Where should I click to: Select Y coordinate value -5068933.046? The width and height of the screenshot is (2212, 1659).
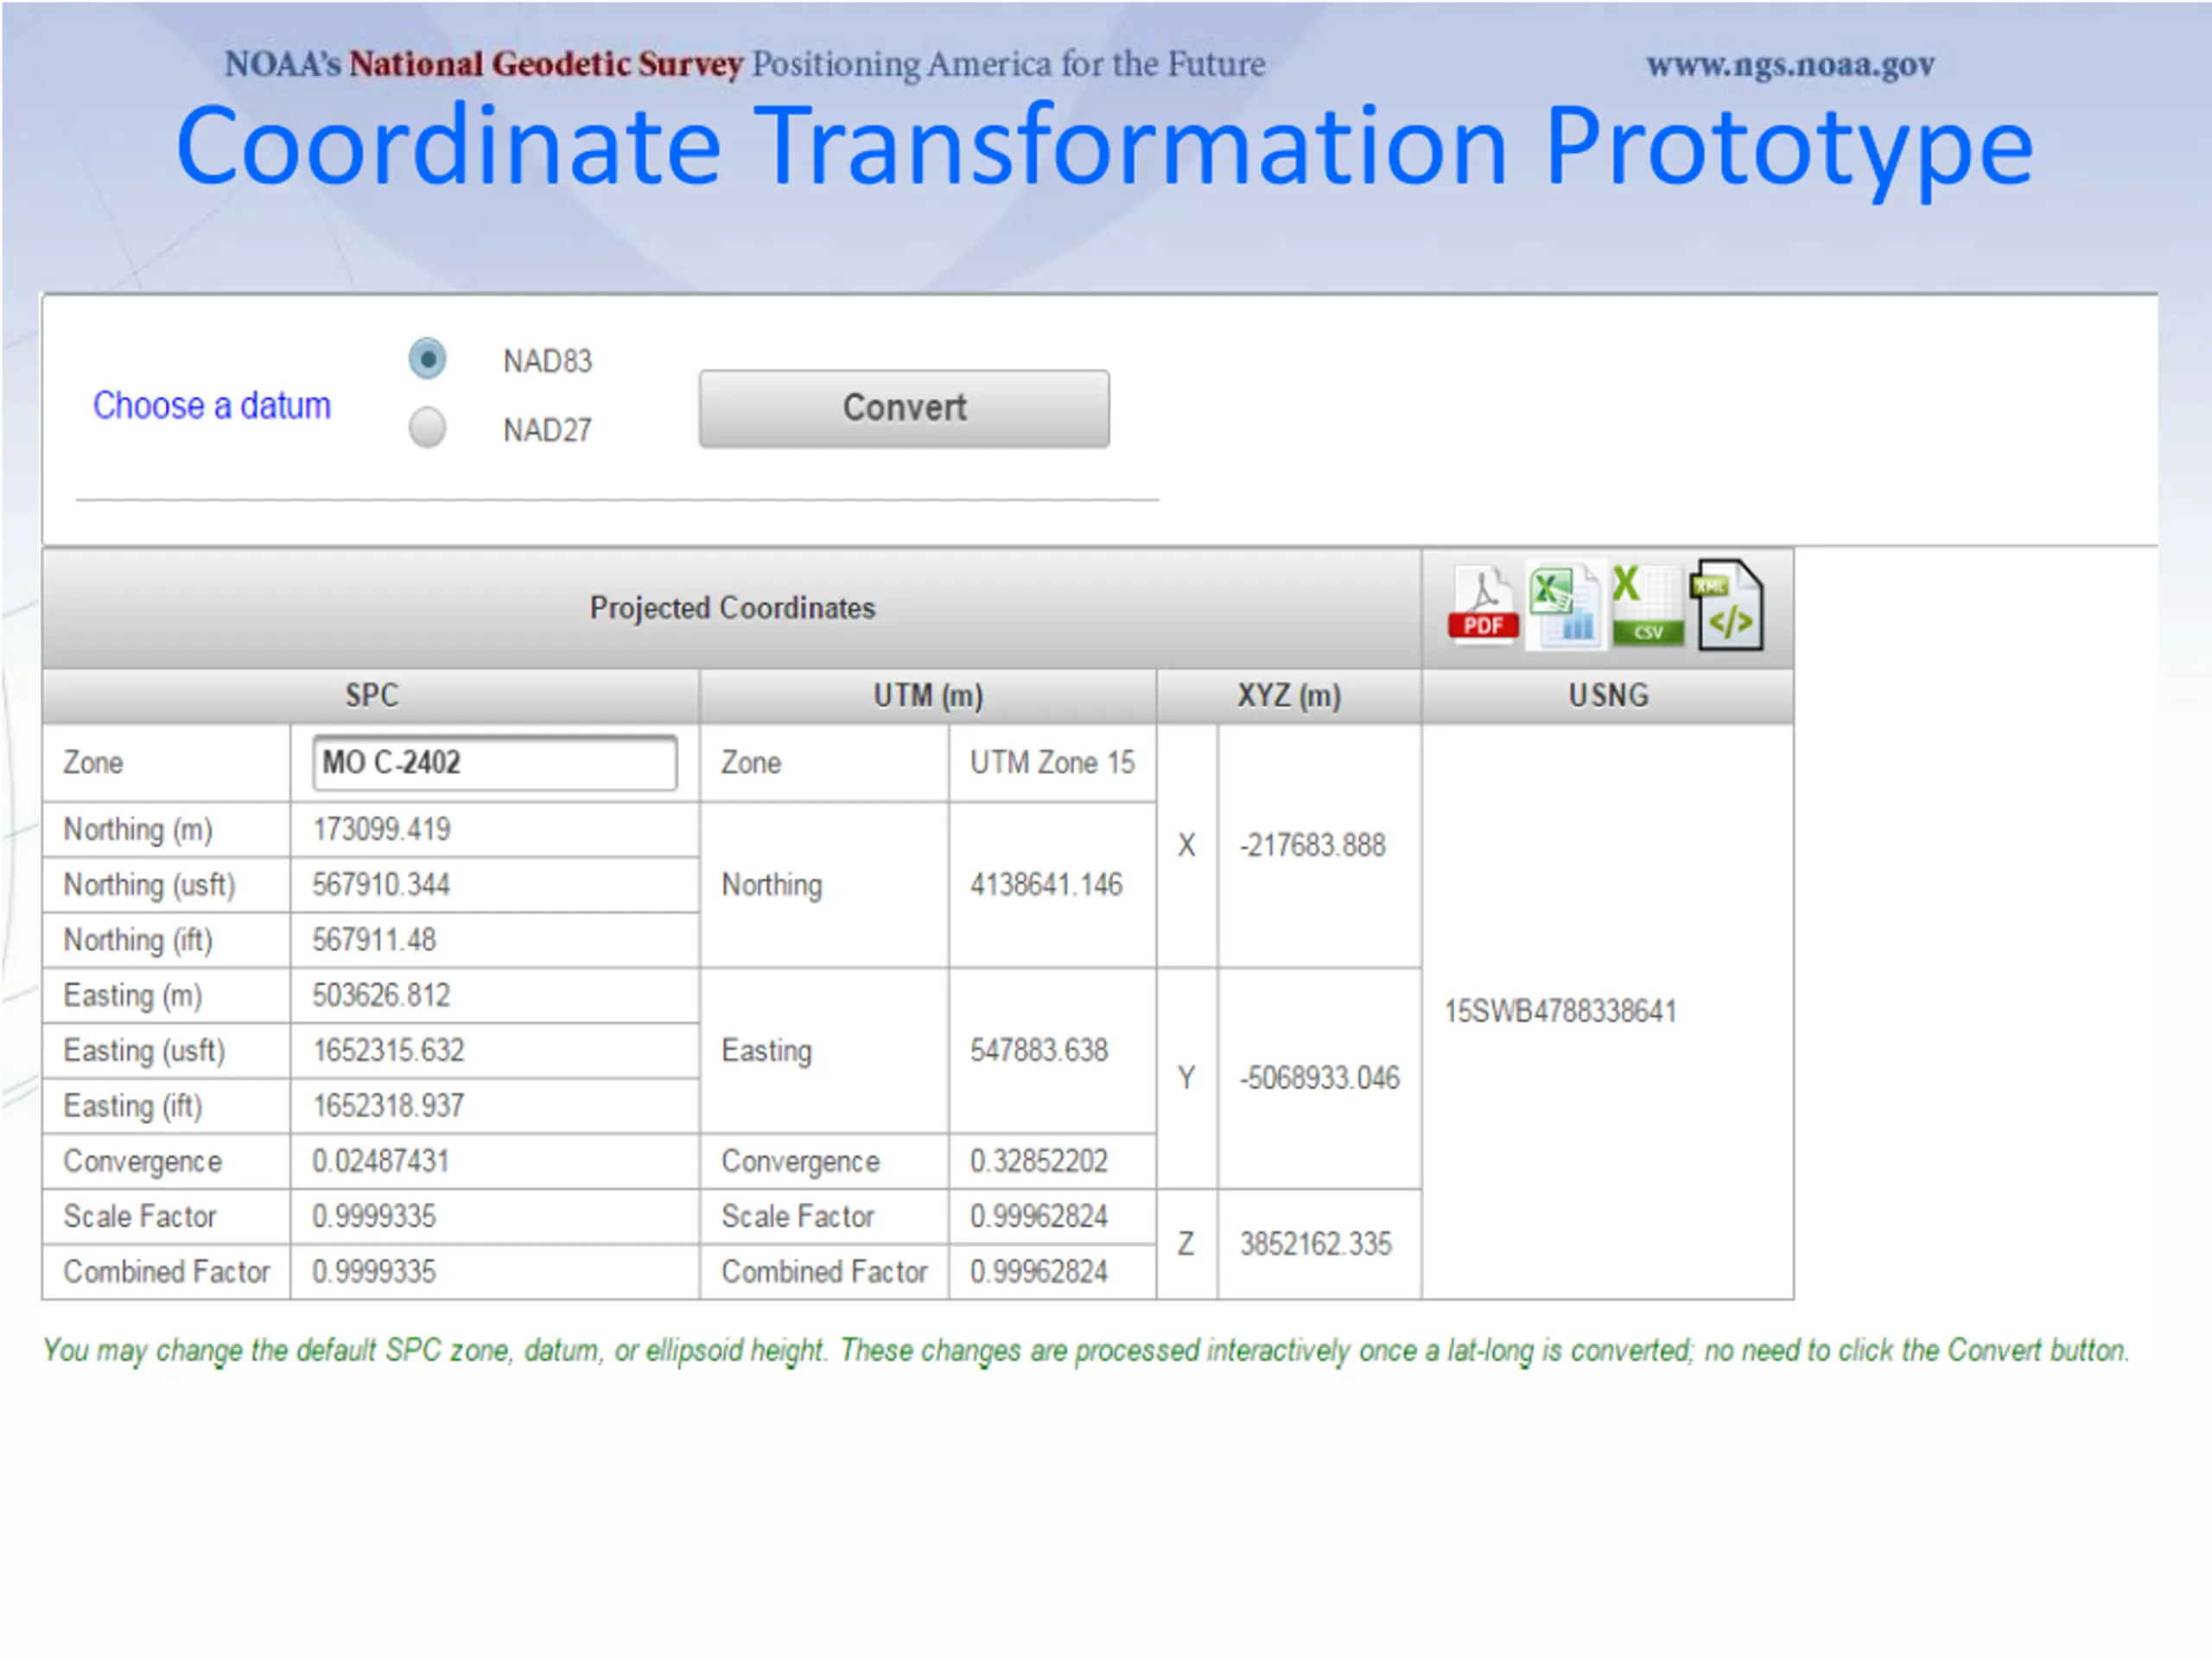click(x=1320, y=1078)
